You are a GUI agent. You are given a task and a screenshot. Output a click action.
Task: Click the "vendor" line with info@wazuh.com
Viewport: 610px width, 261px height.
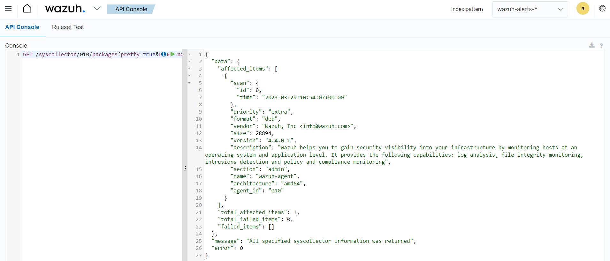[x=293, y=126]
